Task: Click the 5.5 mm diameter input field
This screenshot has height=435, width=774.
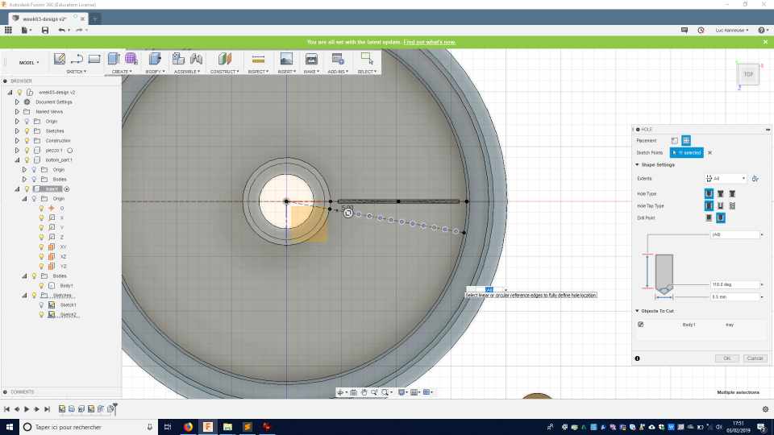Action: tap(734, 297)
